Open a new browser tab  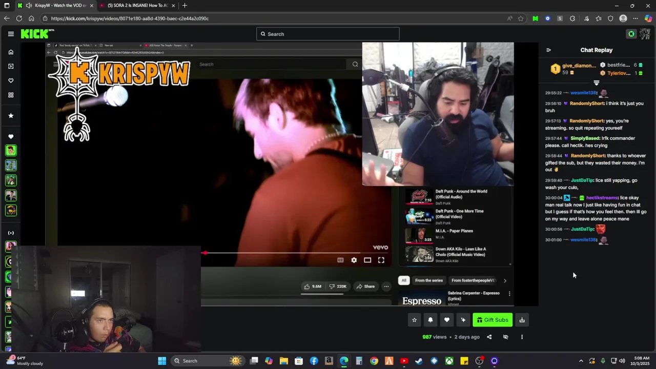point(184,5)
